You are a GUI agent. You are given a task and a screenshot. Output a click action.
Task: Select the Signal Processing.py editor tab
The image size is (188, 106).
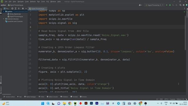coord(38,9)
